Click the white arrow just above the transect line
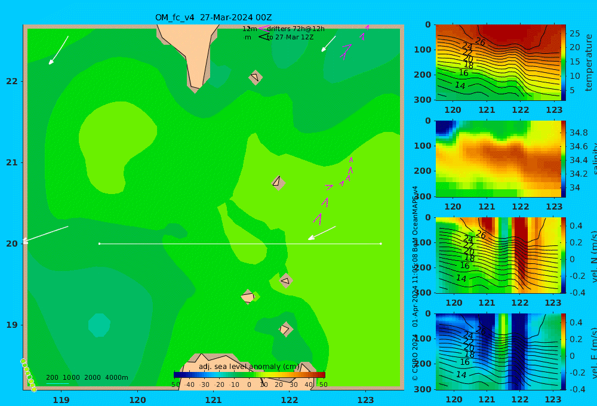This screenshot has height=406, width=597. click(x=322, y=233)
